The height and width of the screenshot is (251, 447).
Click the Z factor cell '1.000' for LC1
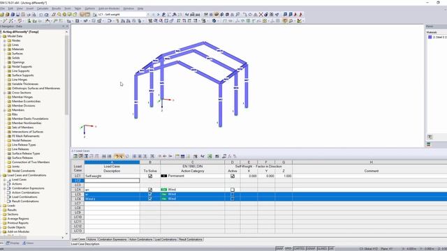point(284,176)
